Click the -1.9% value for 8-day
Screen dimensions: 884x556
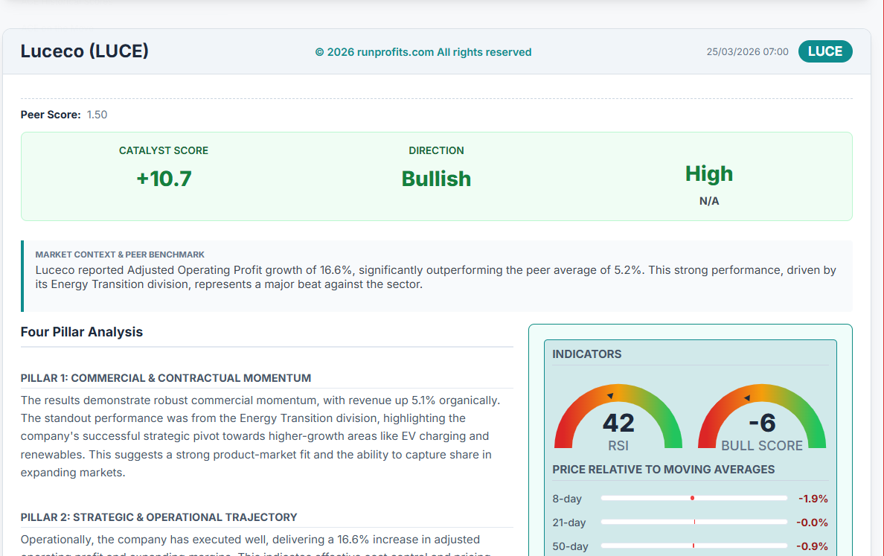(813, 499)
